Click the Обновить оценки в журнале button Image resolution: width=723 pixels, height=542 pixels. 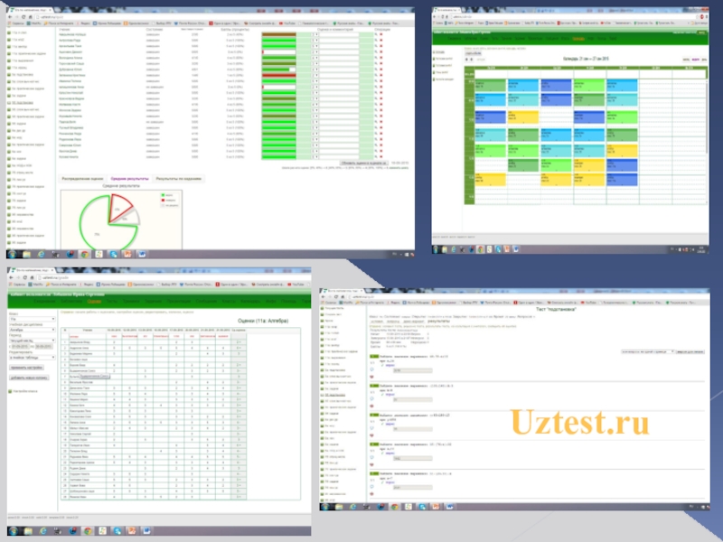coord(364,163)
